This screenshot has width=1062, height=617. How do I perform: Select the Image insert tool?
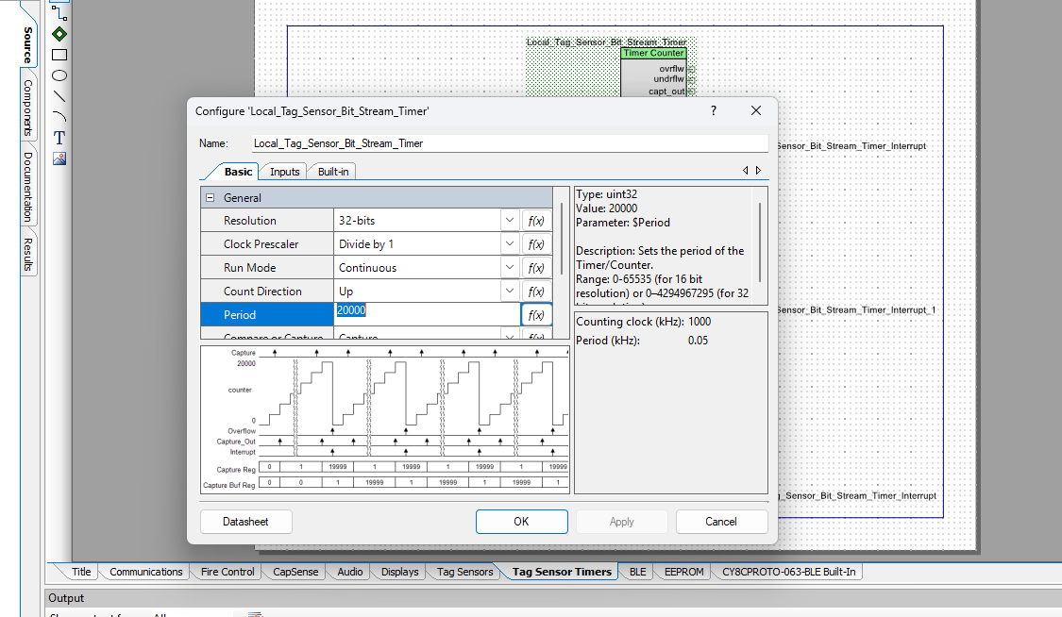[x=59, y=158]
